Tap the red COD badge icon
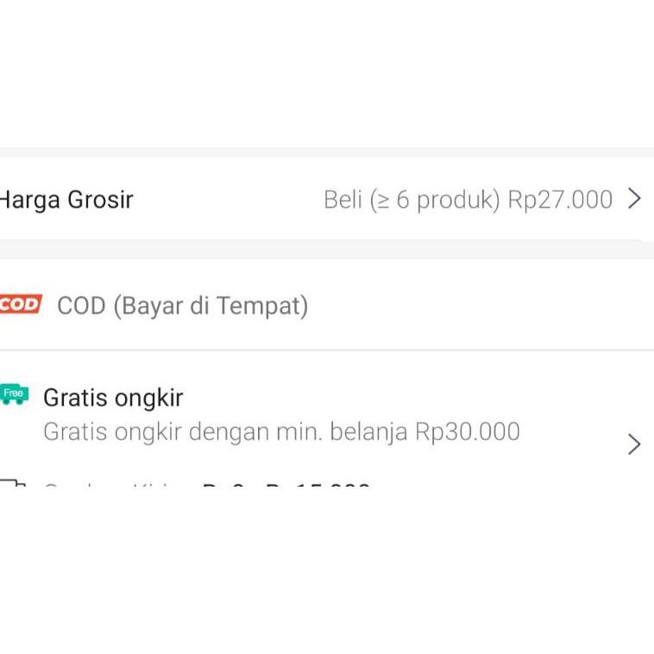654x654 pixels. coord(21,305)
